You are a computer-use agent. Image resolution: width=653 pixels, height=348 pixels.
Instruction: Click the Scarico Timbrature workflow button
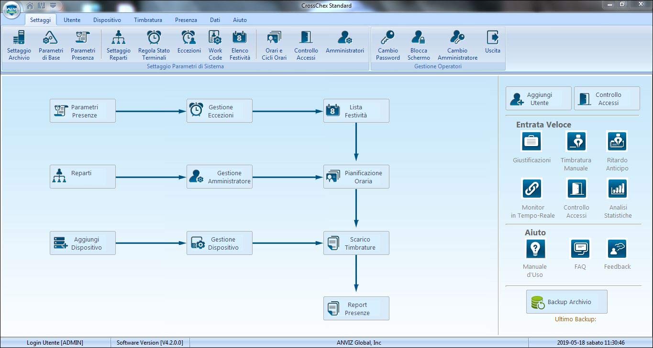[x=356, y=243]
